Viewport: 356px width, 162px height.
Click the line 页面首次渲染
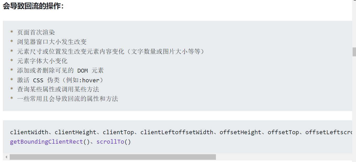point(36,33)
